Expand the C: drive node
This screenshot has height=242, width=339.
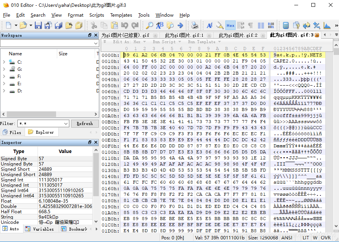(4, 62)
